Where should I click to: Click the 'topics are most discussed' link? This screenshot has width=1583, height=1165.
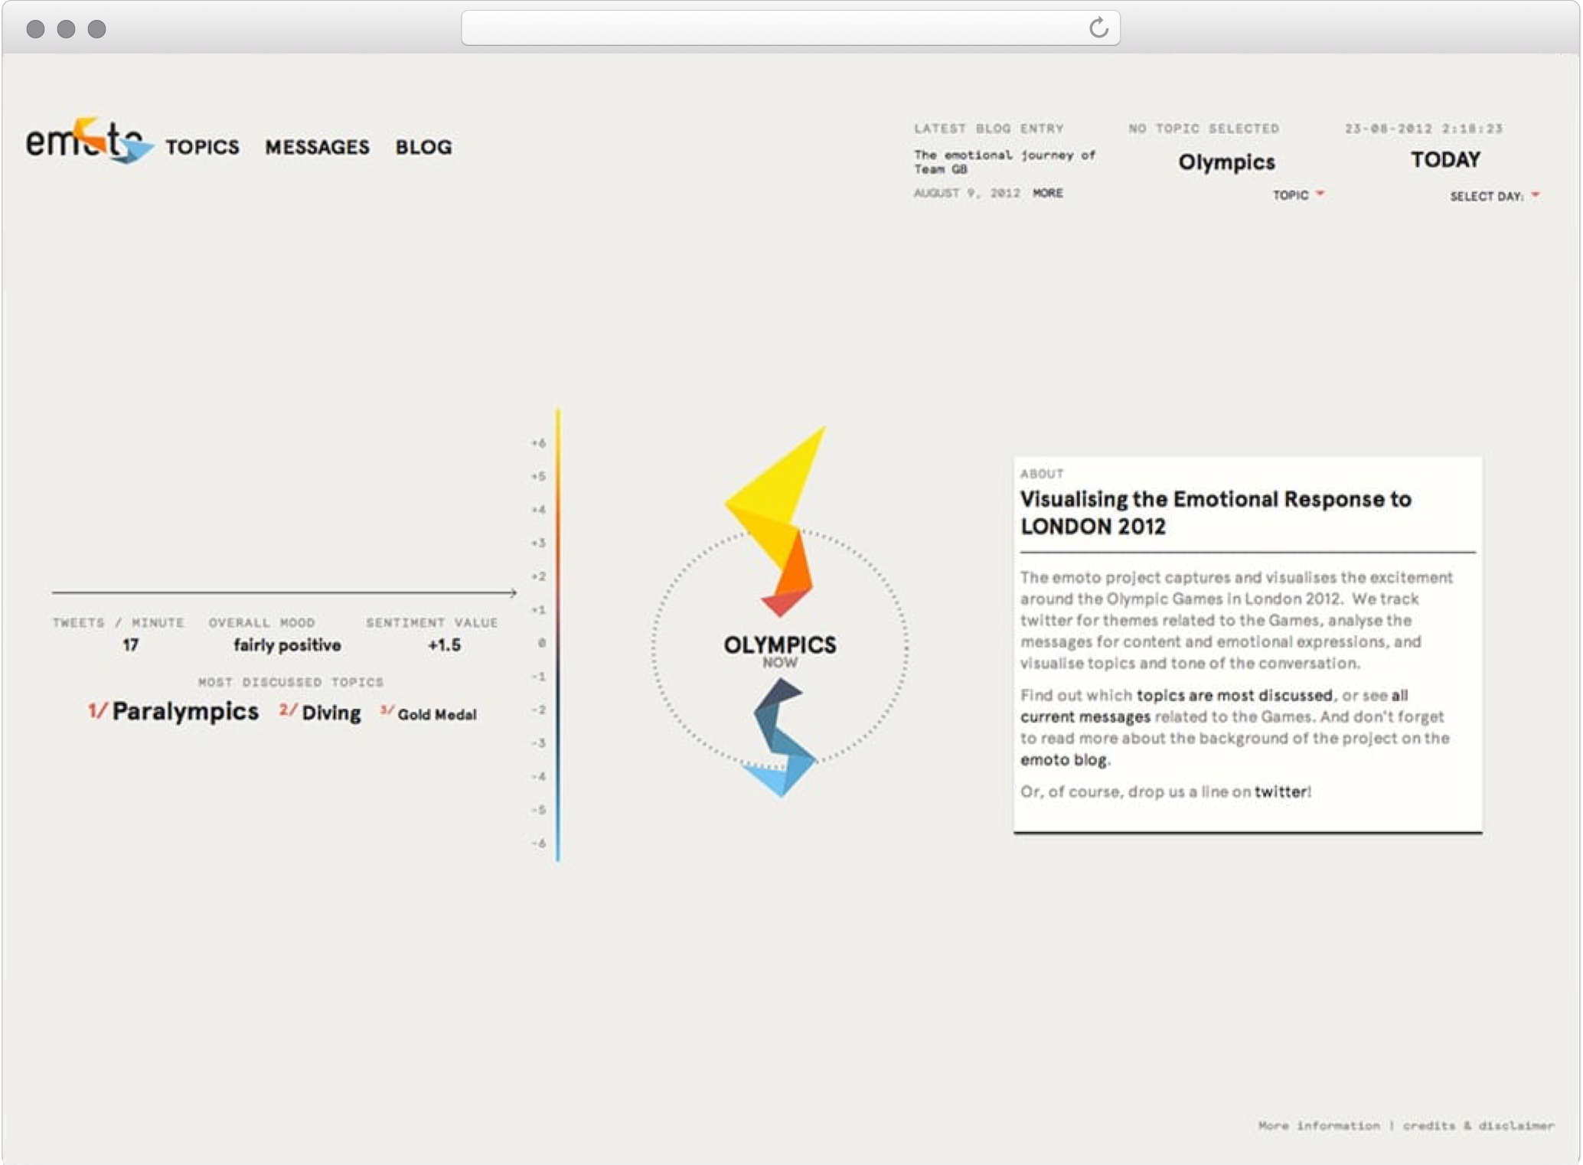[x=1234, y=695]
